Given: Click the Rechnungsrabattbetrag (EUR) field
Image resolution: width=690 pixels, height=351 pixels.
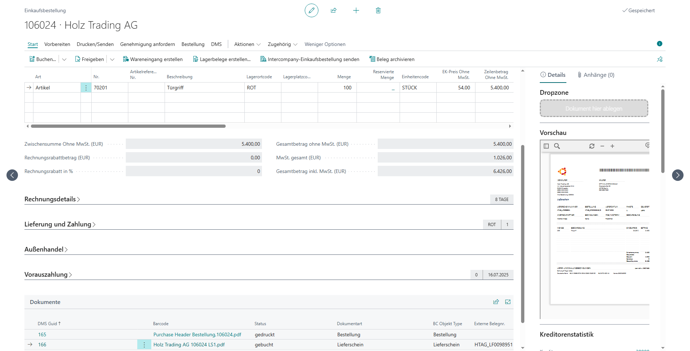Looking at the screenshot, I should click(194, 158).
